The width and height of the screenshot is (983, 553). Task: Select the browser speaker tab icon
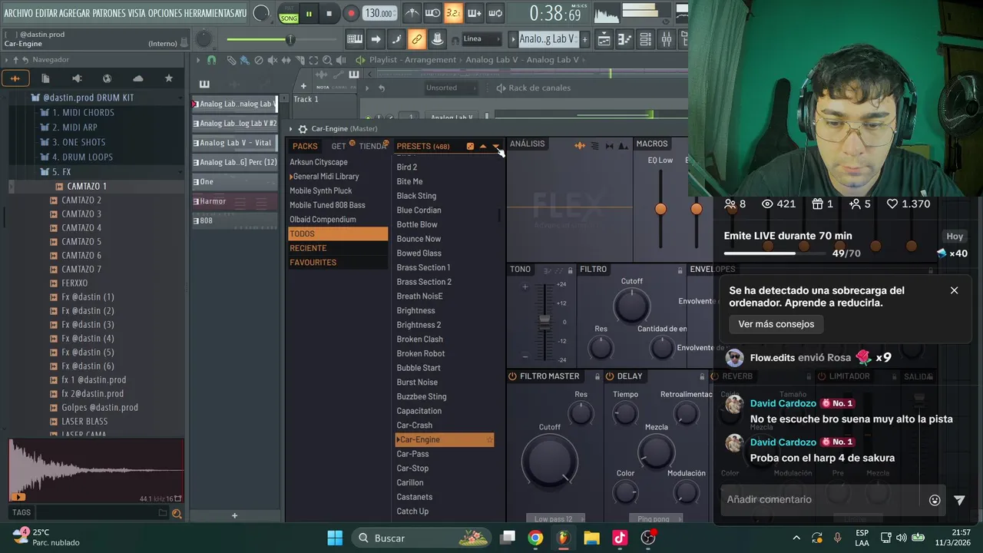point(76,78)
